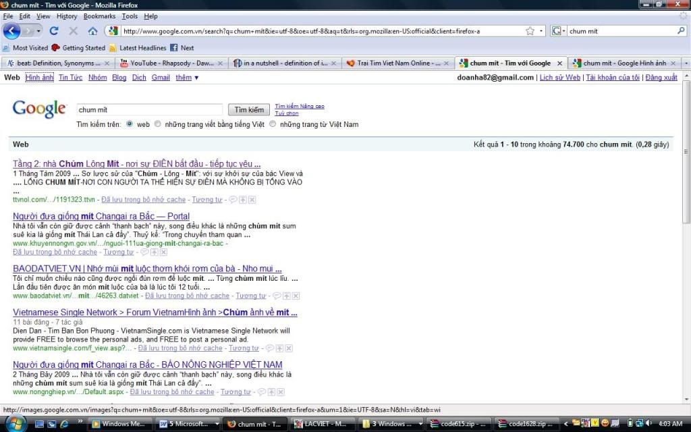Remove the ttvnol.com result with X icon
Viewport: 691px width, 432px height.
tap(252, 200)
